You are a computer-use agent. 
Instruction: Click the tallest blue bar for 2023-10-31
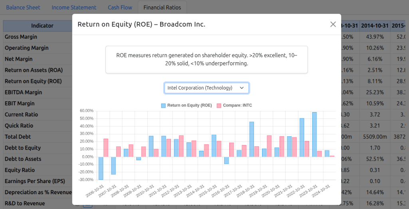click(x=314, y=134)
